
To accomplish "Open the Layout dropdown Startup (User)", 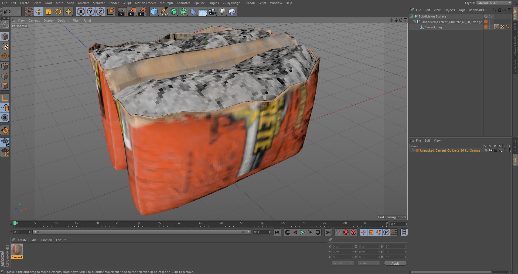I will point(494,3).
